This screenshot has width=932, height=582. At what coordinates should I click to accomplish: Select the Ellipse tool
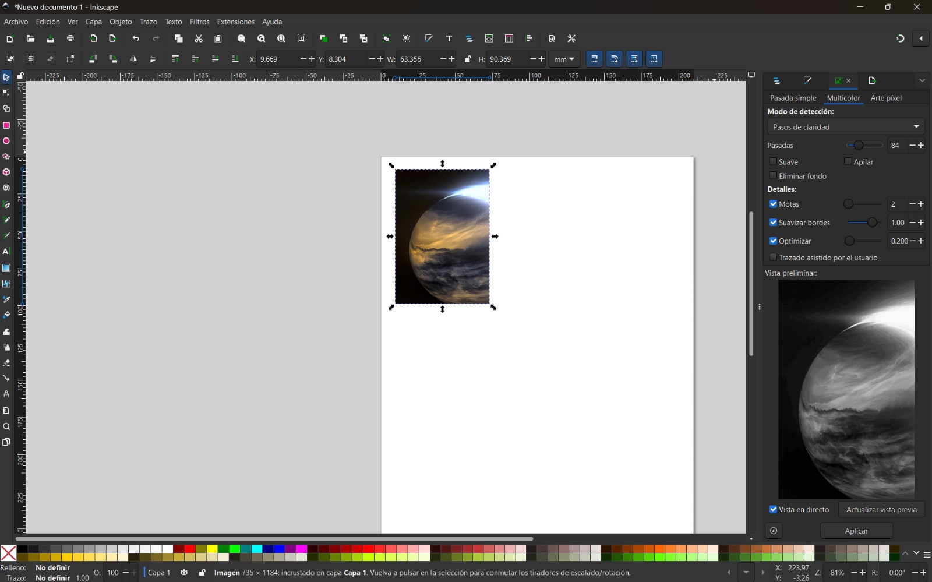(6, 141)
